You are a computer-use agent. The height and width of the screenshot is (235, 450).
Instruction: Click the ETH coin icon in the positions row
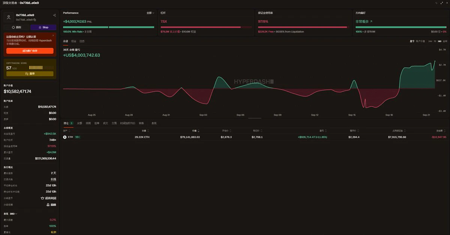pos(64,137)
